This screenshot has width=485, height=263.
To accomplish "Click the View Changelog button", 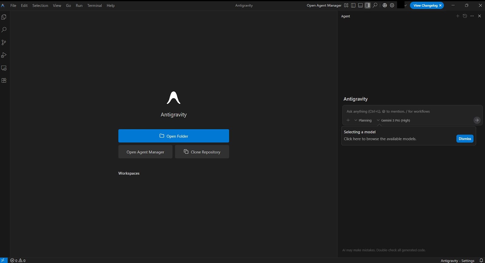I will coord(425,5).
